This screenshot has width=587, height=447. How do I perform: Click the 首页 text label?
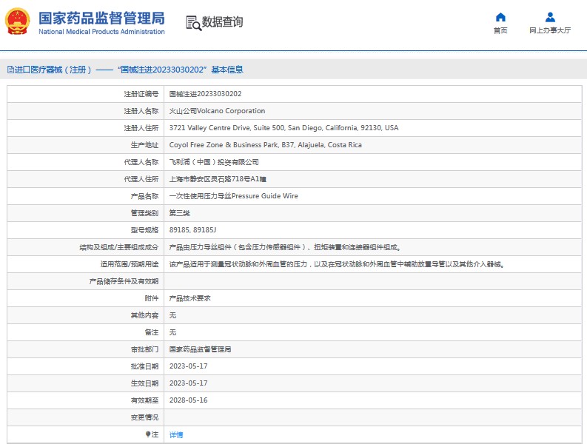tap(500, 30)
